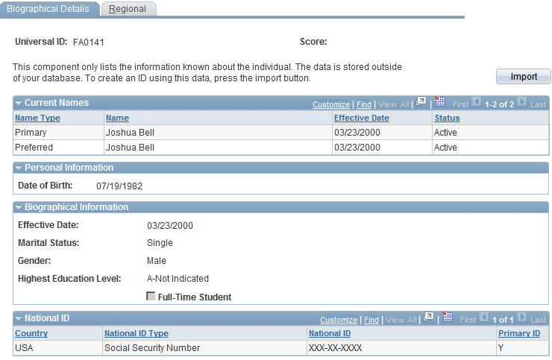Click the Import button

point(524,76)
